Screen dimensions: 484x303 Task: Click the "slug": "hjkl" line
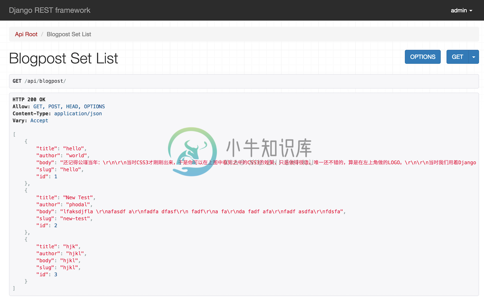coord(58,267)
